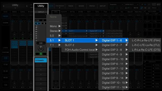Select the 5.1 menu entry
The width and height of the screenshot is (162, 91).
coord(54,40)
